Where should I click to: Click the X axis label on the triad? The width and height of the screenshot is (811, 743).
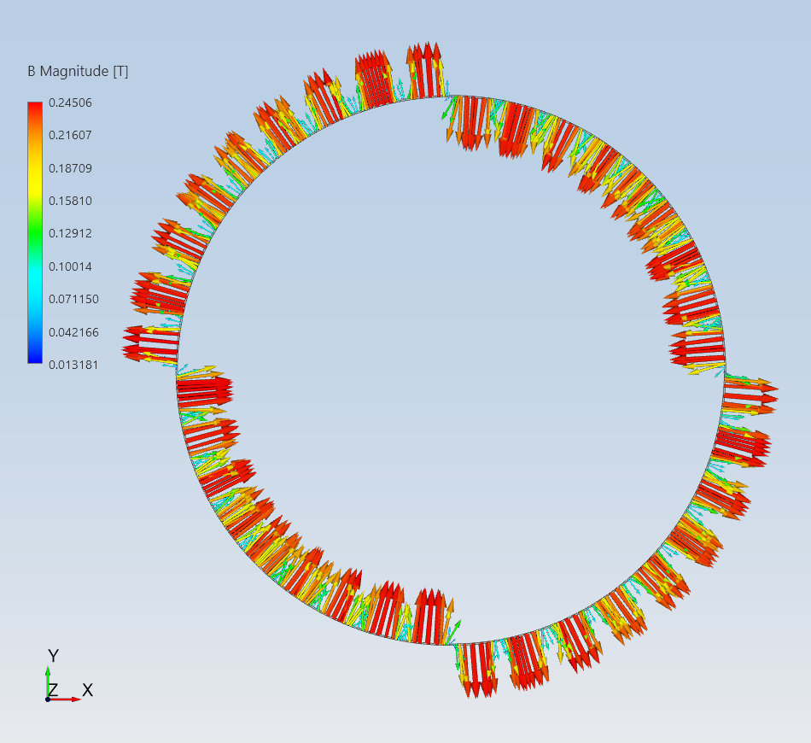pos(87,690)
